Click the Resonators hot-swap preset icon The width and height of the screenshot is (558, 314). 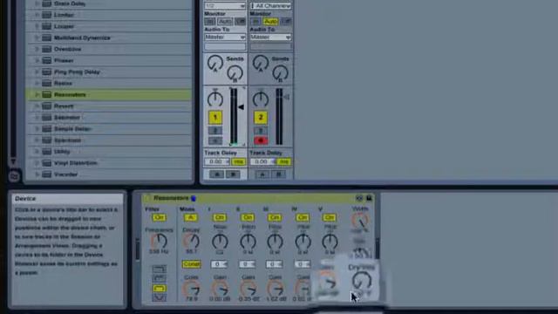click(359, 198)
